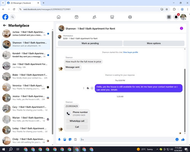The width and height of the screenshot is (190, 152).
Task: Open Joe conversation
Action: [26, 66]
